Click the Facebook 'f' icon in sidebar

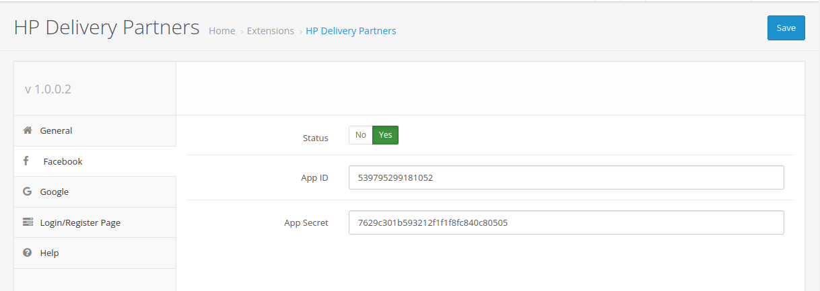pos(26,161)
